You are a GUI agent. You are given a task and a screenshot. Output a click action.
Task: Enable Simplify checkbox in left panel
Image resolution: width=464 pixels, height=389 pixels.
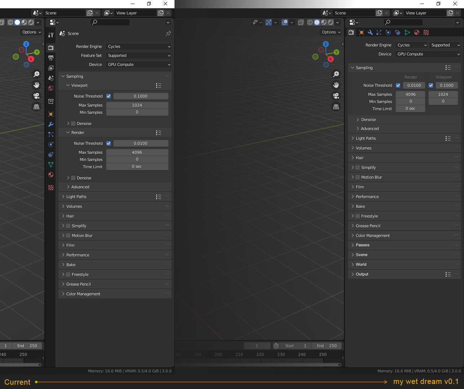[x=68, y=226]
